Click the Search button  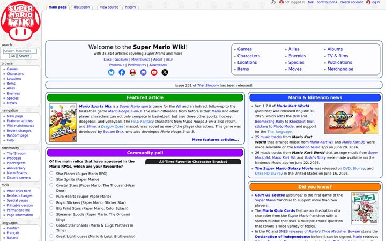pos(24,56)
